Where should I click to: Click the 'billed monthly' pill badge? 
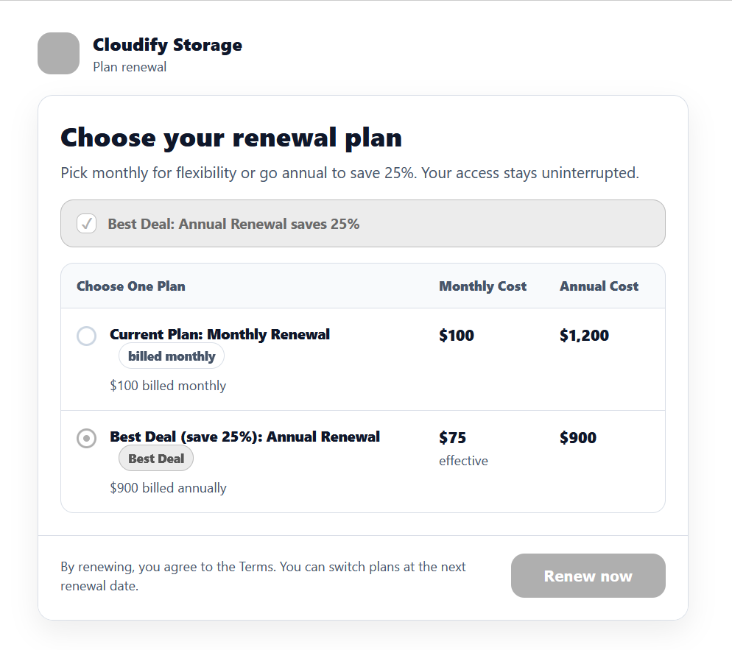pos(172,356)
